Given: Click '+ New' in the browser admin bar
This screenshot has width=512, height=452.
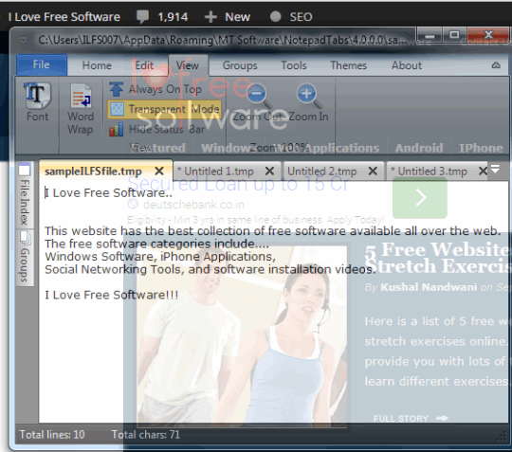Looking at the screenshot, I should (x=228, y=17).
